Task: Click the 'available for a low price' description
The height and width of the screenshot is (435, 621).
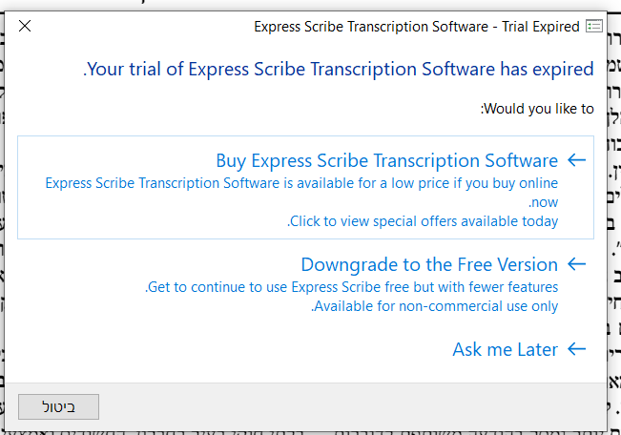Action: click(x=301, y=182)
